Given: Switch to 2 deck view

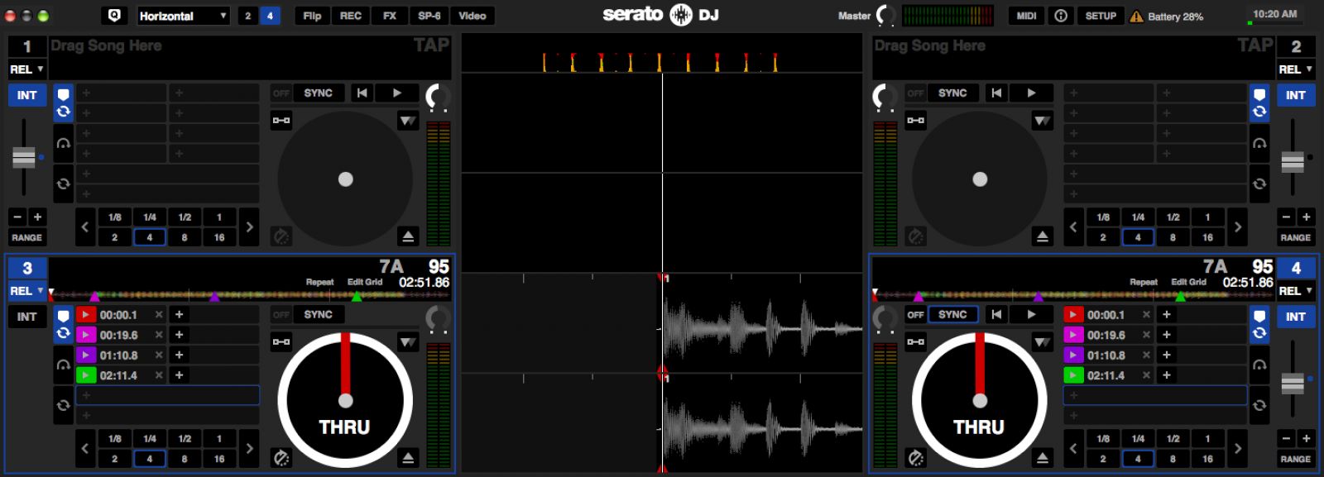Looking at the screenshot, I should (x=247, y=16).
